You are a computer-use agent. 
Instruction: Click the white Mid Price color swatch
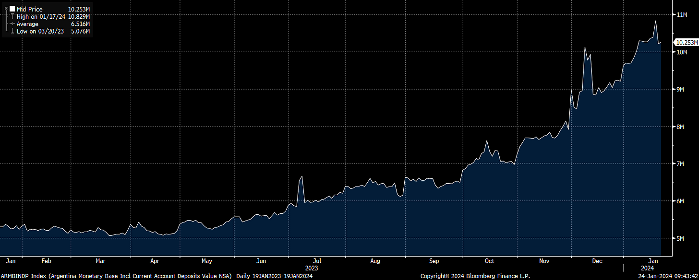point(12,9)
